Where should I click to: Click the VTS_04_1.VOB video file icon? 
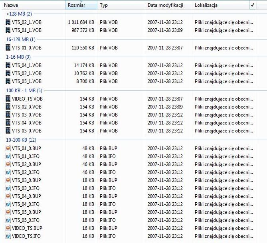click(8, 65)
